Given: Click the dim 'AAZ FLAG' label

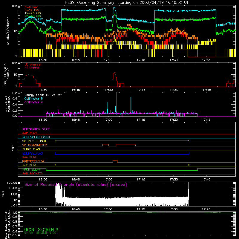Looking at the screenshot, I should tap(29, 165).
